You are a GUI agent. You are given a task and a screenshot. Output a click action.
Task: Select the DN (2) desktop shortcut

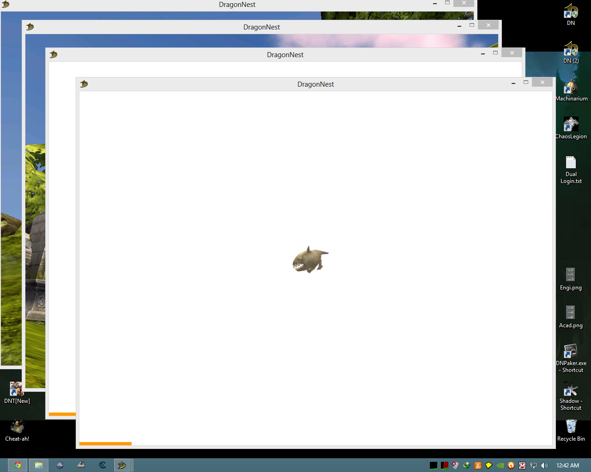571,53
